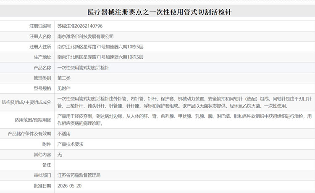The image size is (315, 193).
Task: Select the approval date 2026-05-20
Action: [69, 186]
